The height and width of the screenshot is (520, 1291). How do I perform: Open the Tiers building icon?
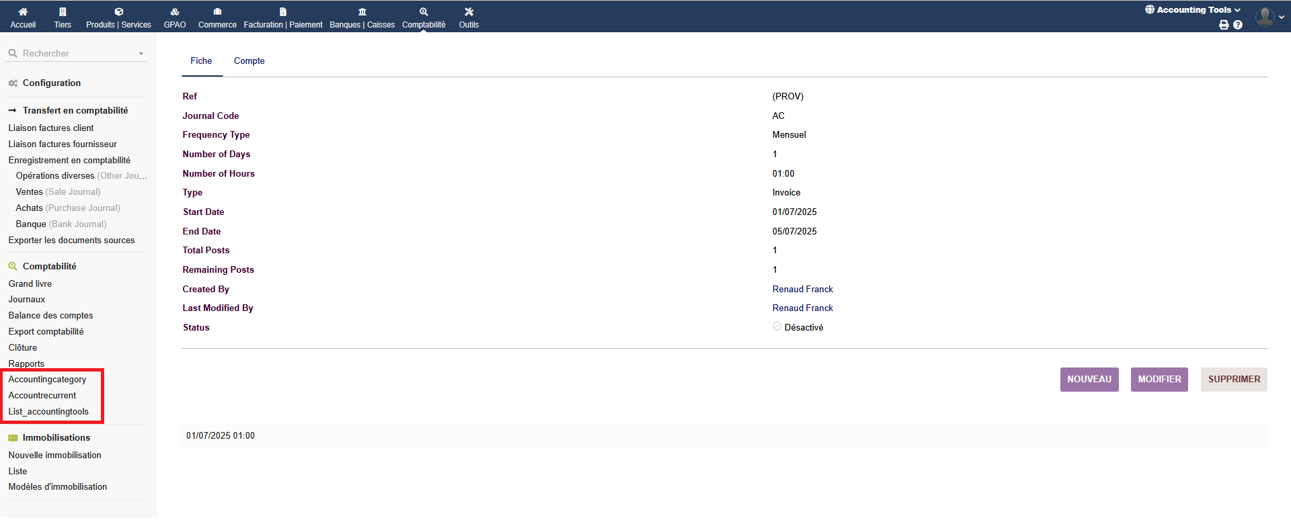63,11
